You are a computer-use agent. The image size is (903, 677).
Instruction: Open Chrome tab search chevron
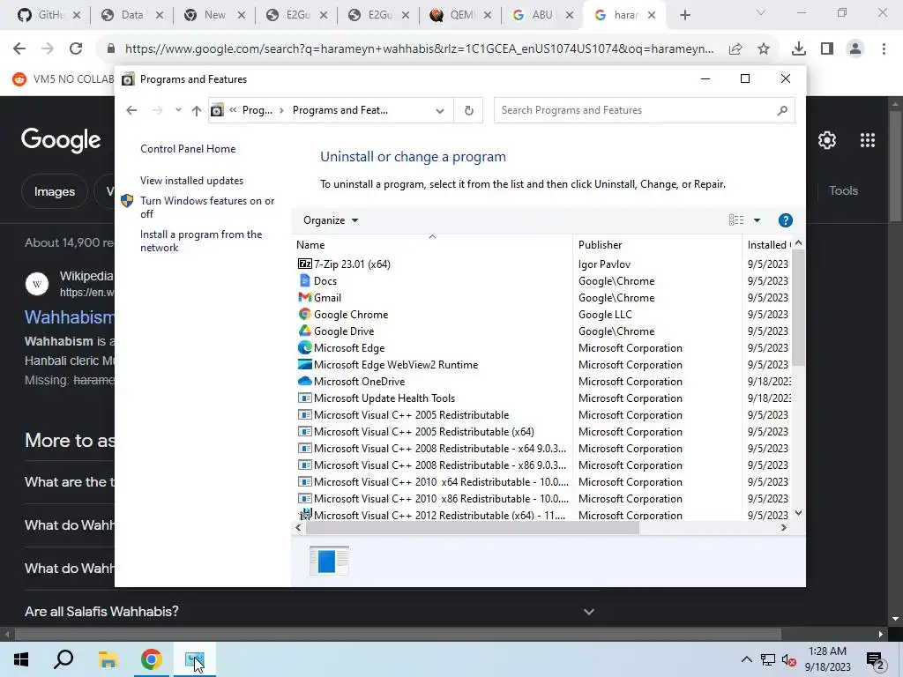(x=761, y=12)
